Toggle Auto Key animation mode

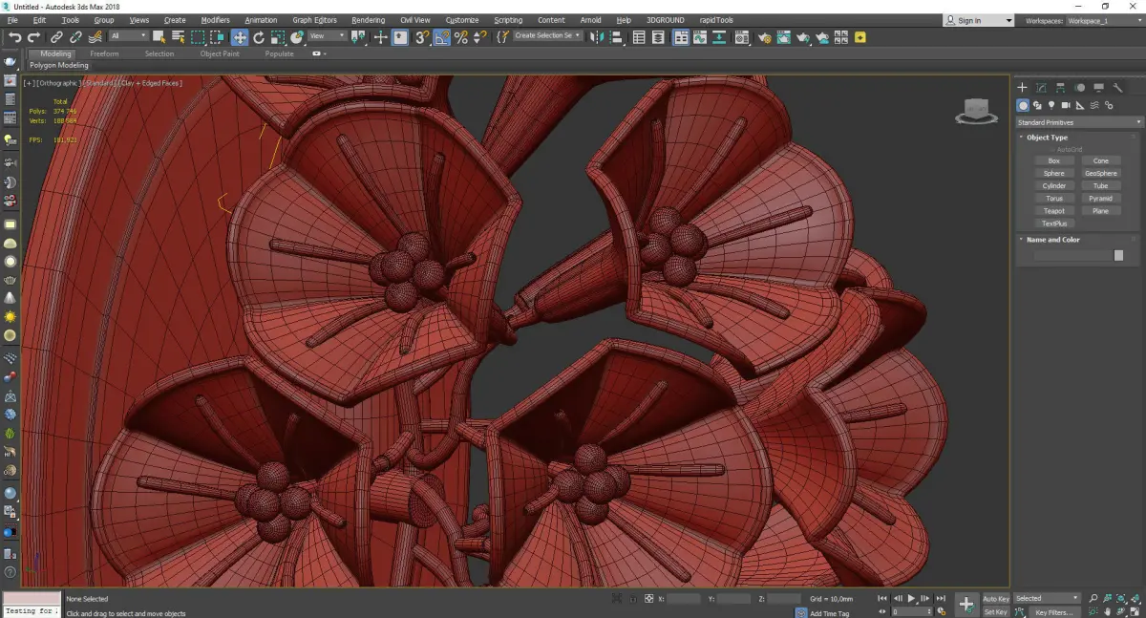(996, 599)
